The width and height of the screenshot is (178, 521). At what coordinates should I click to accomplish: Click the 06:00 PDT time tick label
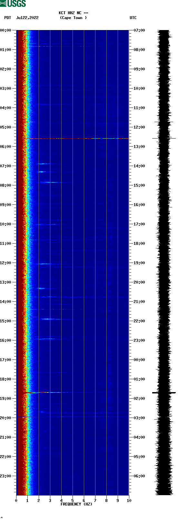[x=6, y=147]
